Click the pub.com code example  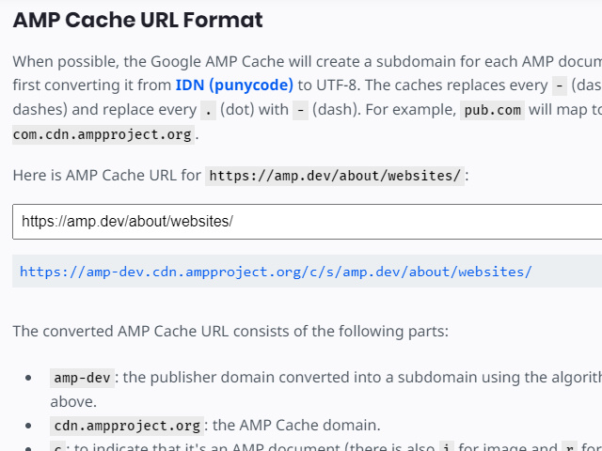pos(492,109)
